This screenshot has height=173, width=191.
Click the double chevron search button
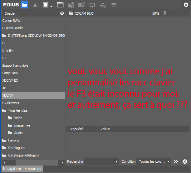coord(176,161)
